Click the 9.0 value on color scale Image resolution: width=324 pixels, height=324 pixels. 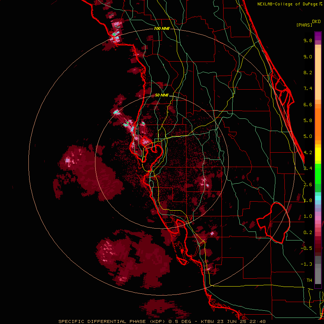point(308,57)
